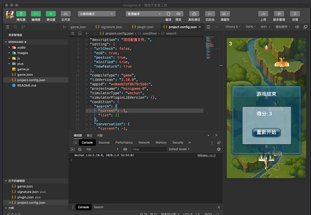Click Switch to Background (切后台) icon
Viewport: 311px width, 215px height.
(210, 14)
